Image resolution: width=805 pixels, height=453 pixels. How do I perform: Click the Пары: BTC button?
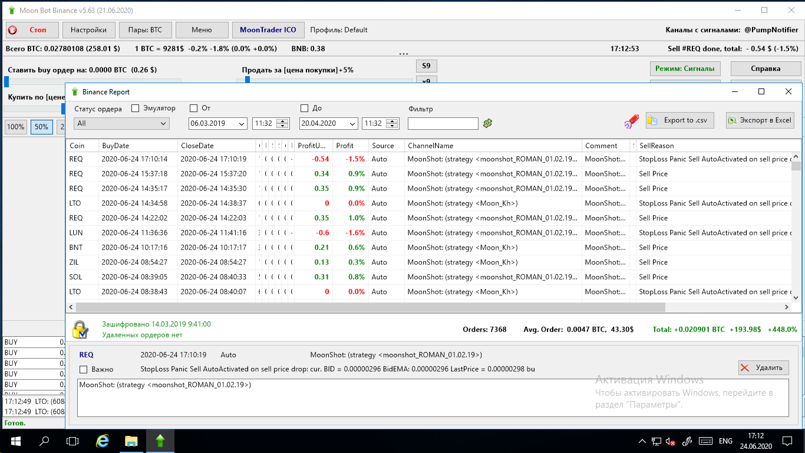pos(145,30)
